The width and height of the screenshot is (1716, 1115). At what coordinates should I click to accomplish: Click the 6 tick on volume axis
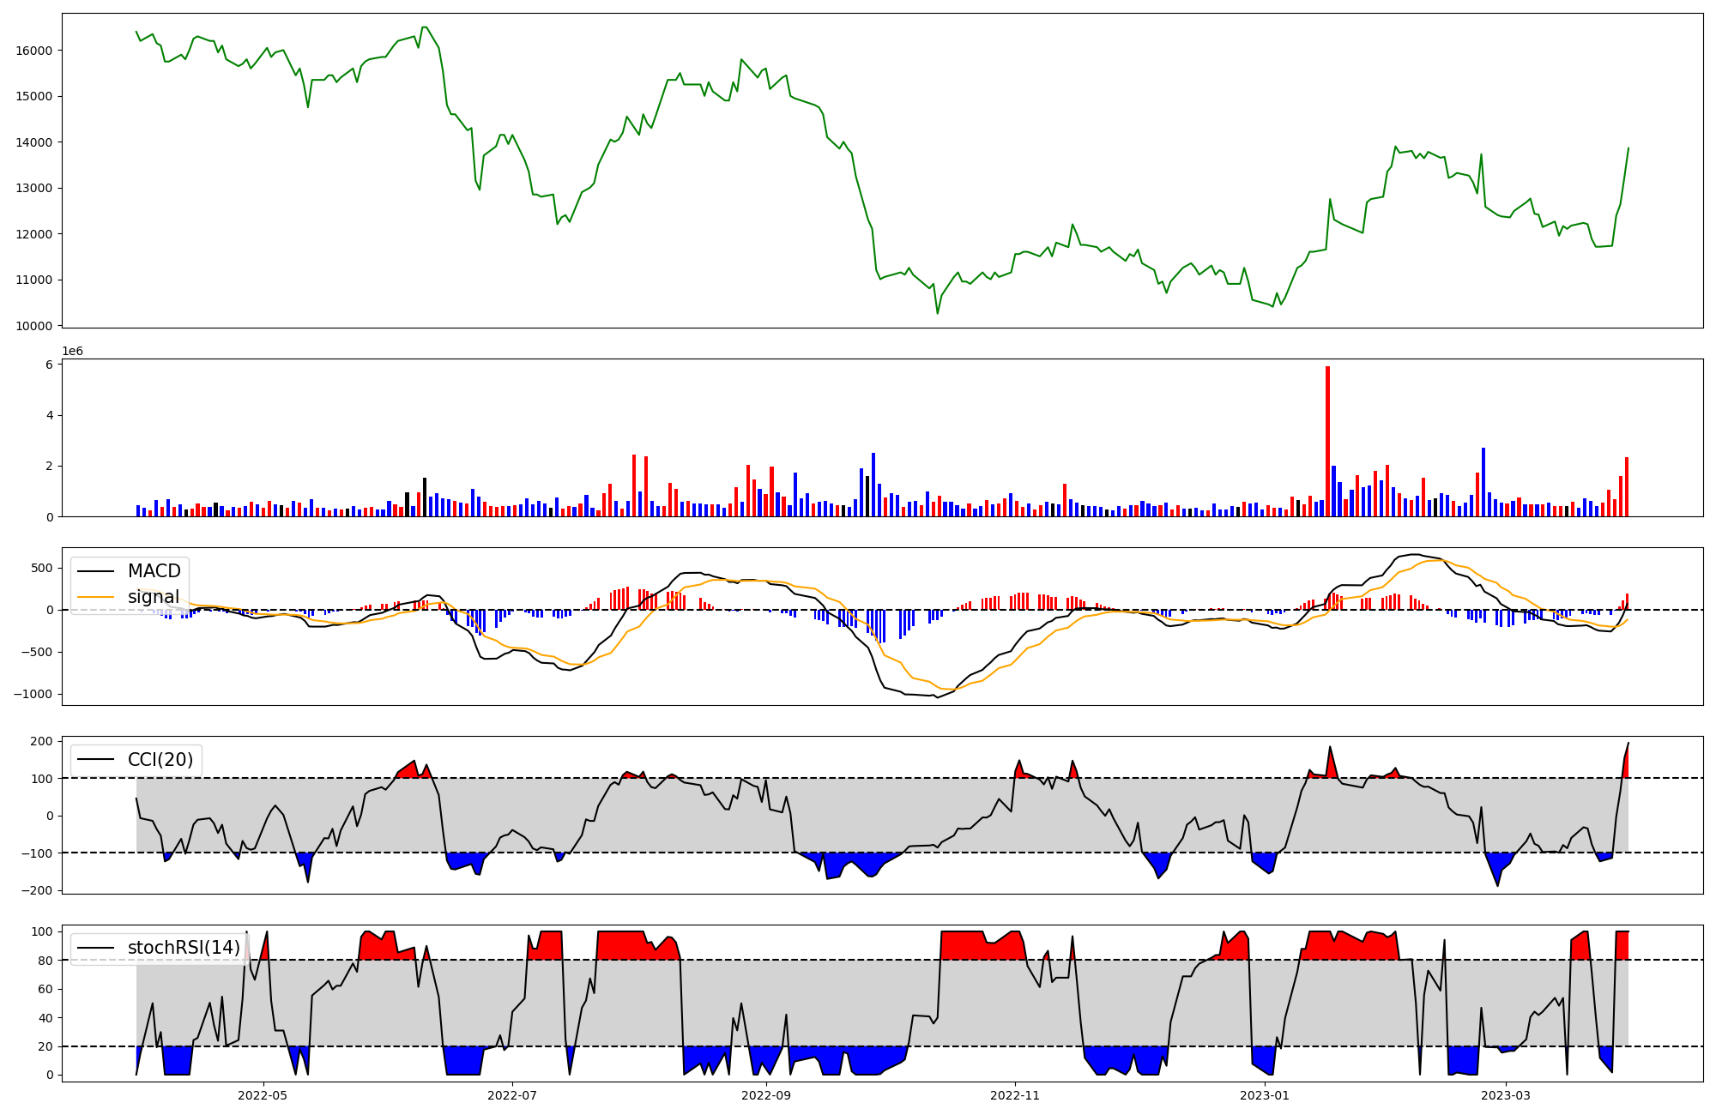click(50, 365)
